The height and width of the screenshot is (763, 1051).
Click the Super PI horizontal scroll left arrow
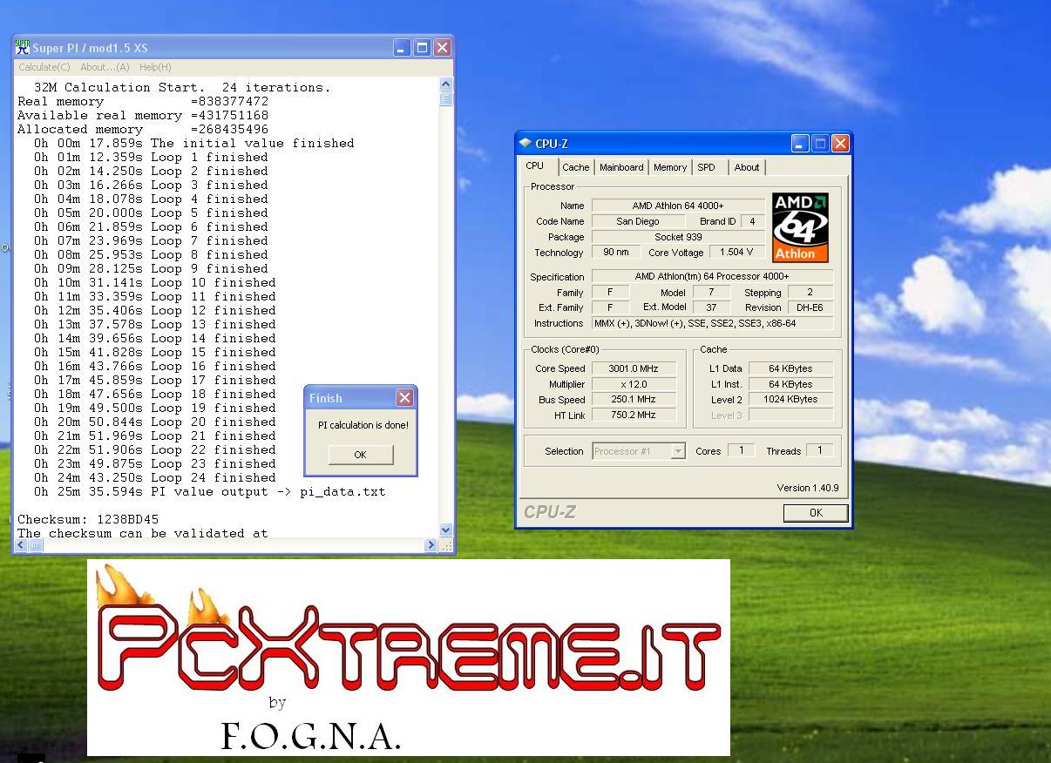[21, 545]
